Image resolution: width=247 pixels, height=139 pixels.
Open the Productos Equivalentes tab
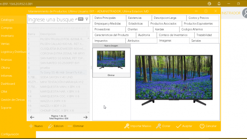[x=200, y=24]
